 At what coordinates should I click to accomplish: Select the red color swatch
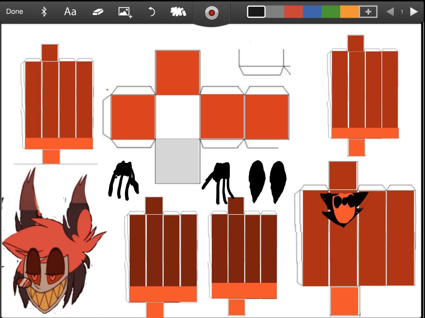tap(294, 12)
